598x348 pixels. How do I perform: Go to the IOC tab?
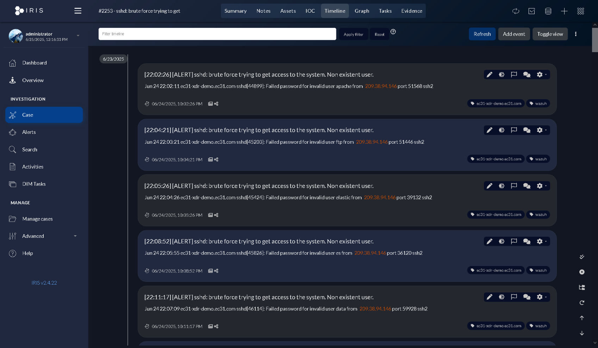coord(310,11)
